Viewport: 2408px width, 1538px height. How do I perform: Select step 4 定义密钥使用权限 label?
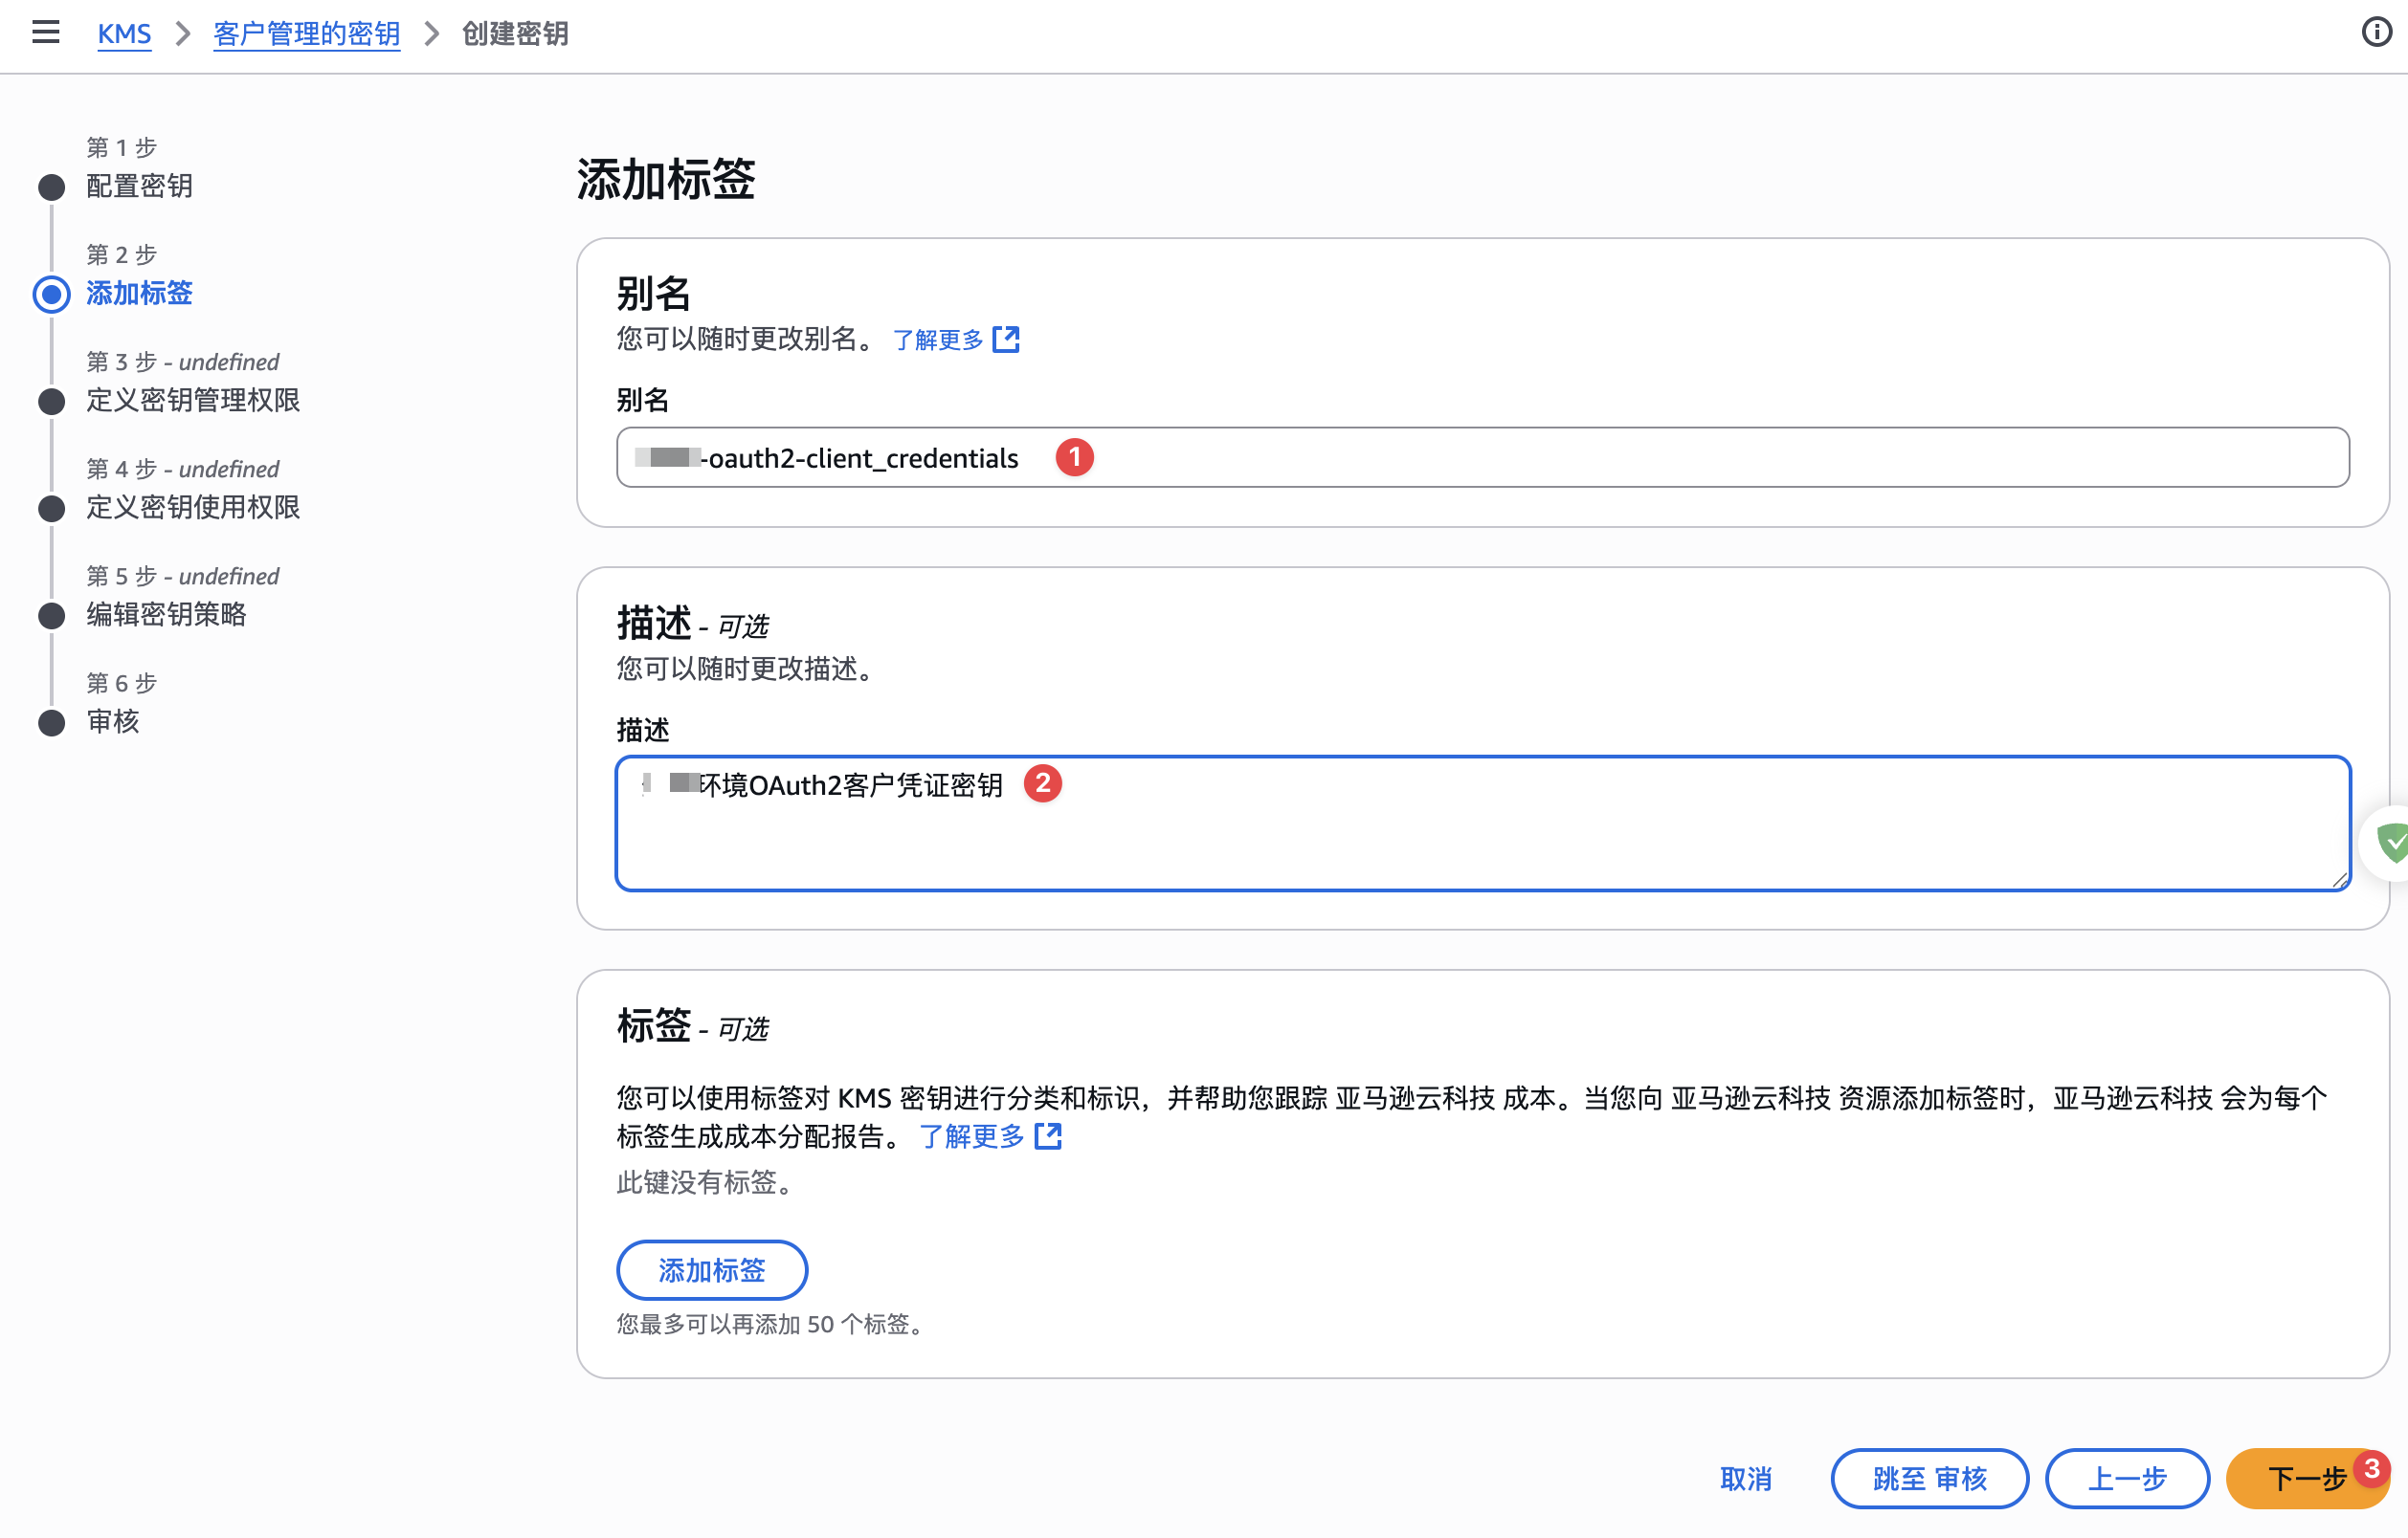tap(193, 508)
